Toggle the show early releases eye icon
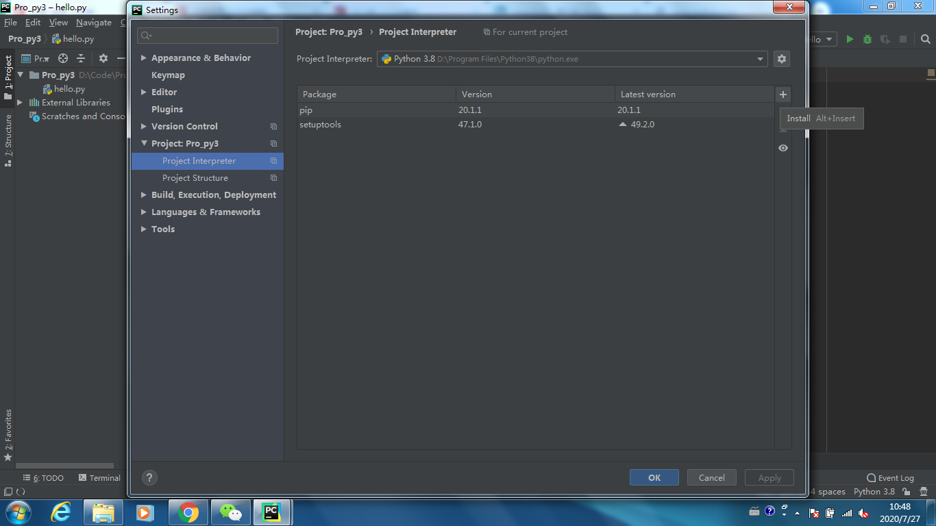The width and height of the screenshot is (936, 526). click(x=783, y=148)
